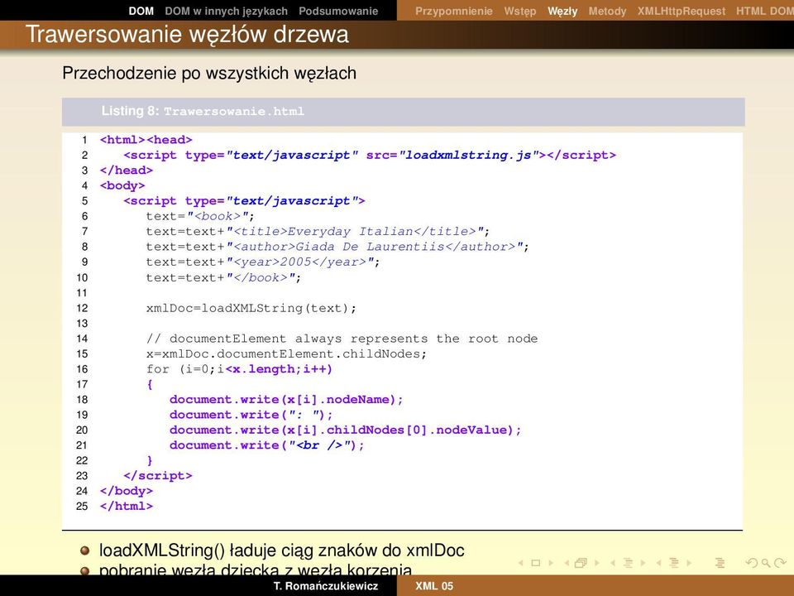Image resolution: width=794 pixels, height=596 pixels.
Task: Click author name T. Romańczukiewicz in footer
Action: [326, 586]
